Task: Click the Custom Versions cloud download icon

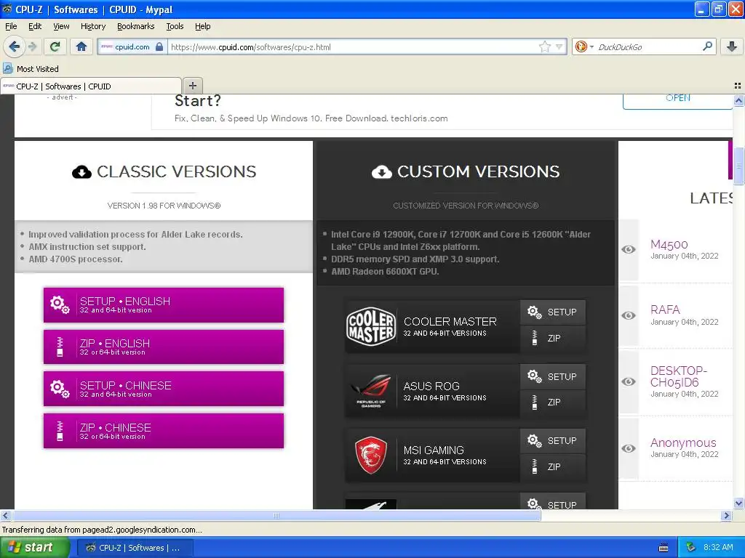Action: coord(381,171)
